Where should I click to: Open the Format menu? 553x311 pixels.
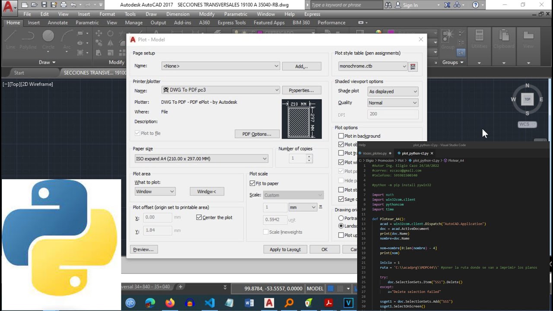click(x=107, y=14)
